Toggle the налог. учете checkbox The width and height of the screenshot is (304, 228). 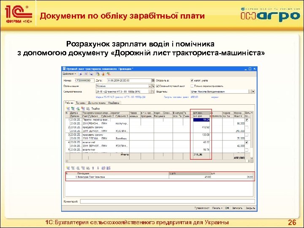click(192, 80)
